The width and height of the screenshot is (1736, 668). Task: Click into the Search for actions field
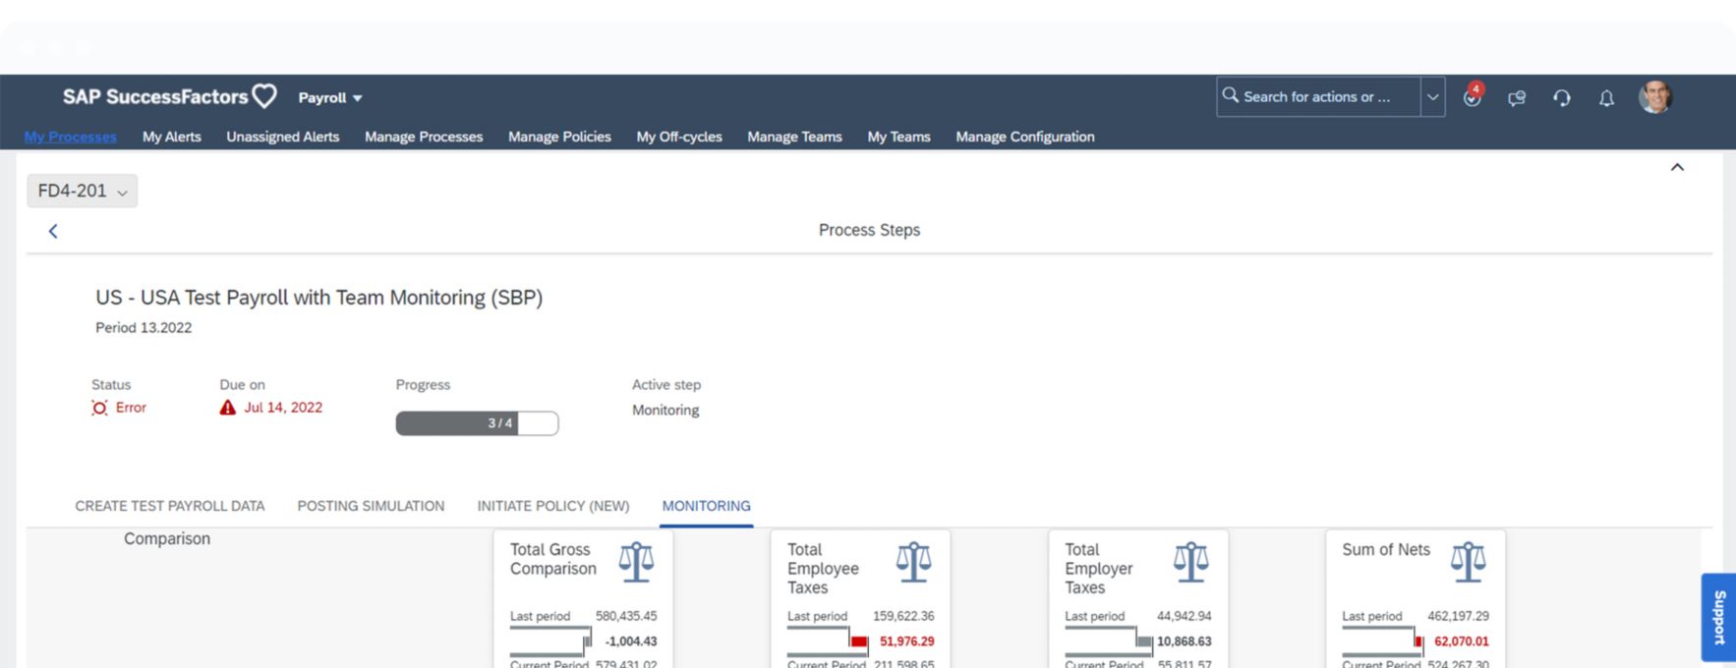point(1317,97)
